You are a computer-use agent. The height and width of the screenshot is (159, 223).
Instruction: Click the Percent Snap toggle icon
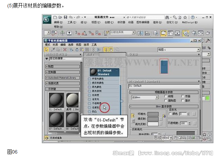click(x=91, y=33)
